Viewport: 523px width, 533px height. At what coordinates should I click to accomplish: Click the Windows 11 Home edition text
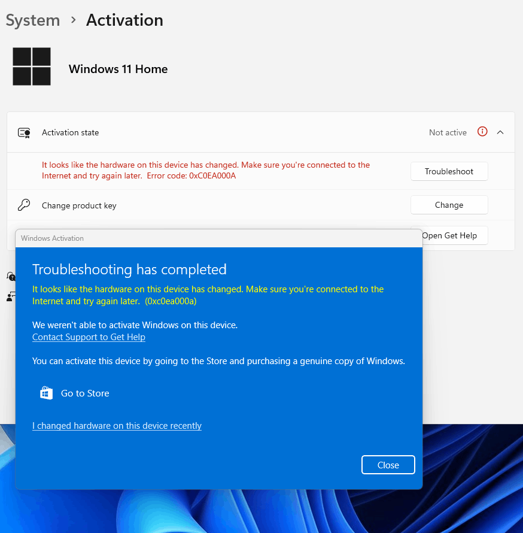[118, 69]
